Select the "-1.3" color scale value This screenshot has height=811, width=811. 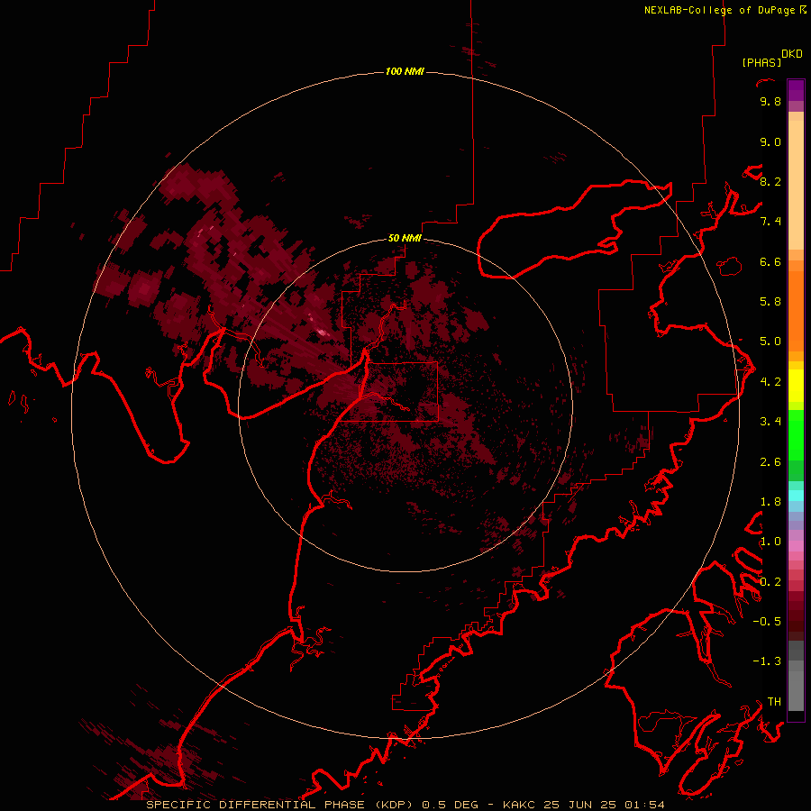tap(767, 661)
